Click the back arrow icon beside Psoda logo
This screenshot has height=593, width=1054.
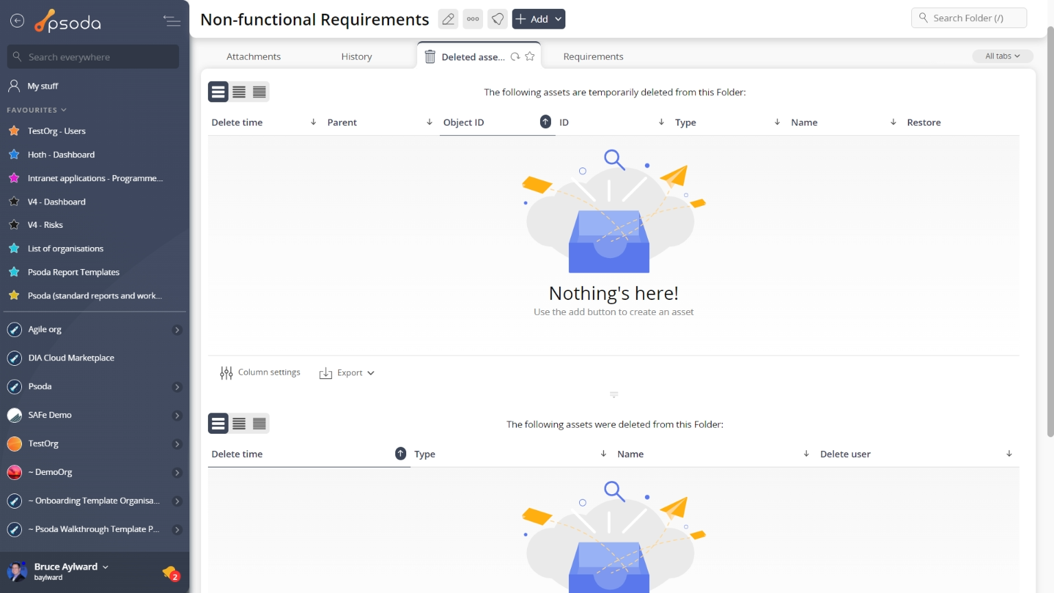[17, 21]
